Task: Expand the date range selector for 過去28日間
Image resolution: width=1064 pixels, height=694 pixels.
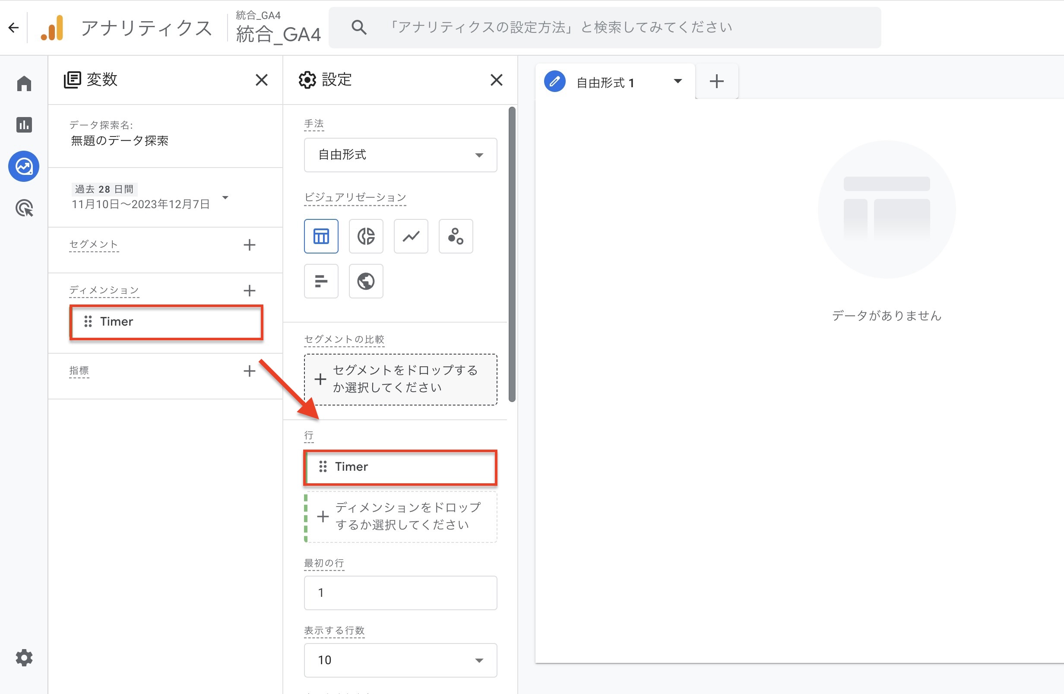Action: 226,197
